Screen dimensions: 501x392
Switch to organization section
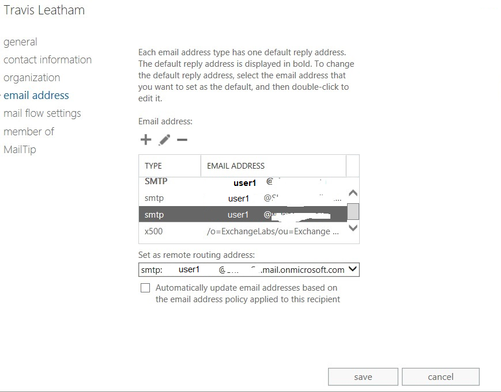(x=32, y=78)
